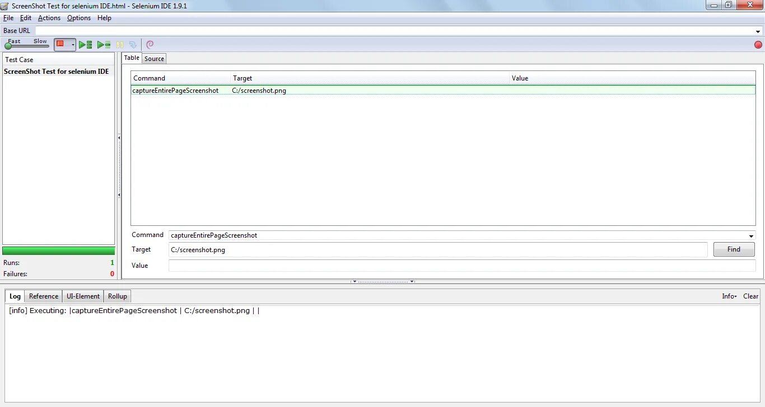Screen dimensions: 765x407
Task: Expand the Command dropdown arrow
Action: click(752, 235)
